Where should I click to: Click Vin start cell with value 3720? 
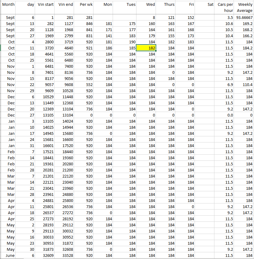45,48
